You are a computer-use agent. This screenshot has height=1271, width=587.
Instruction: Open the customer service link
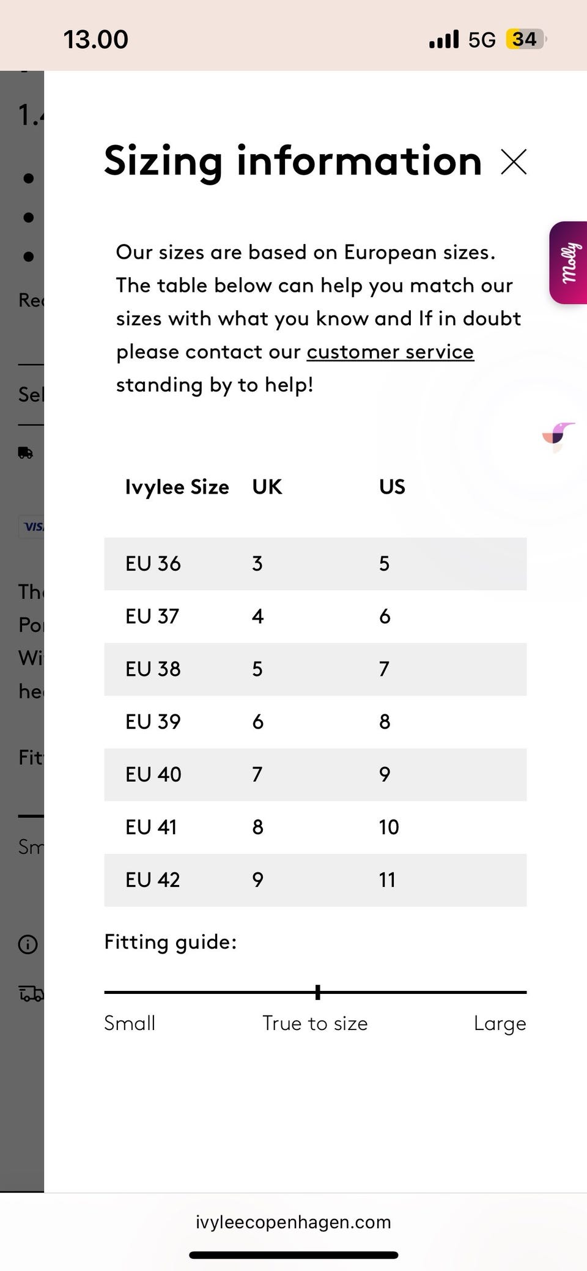pyautogui.click(x=390, y=352)
